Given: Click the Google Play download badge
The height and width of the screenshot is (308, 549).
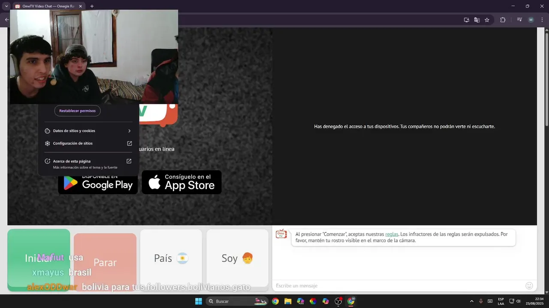Looking at the screenshot, I should (x=98, y=182).
